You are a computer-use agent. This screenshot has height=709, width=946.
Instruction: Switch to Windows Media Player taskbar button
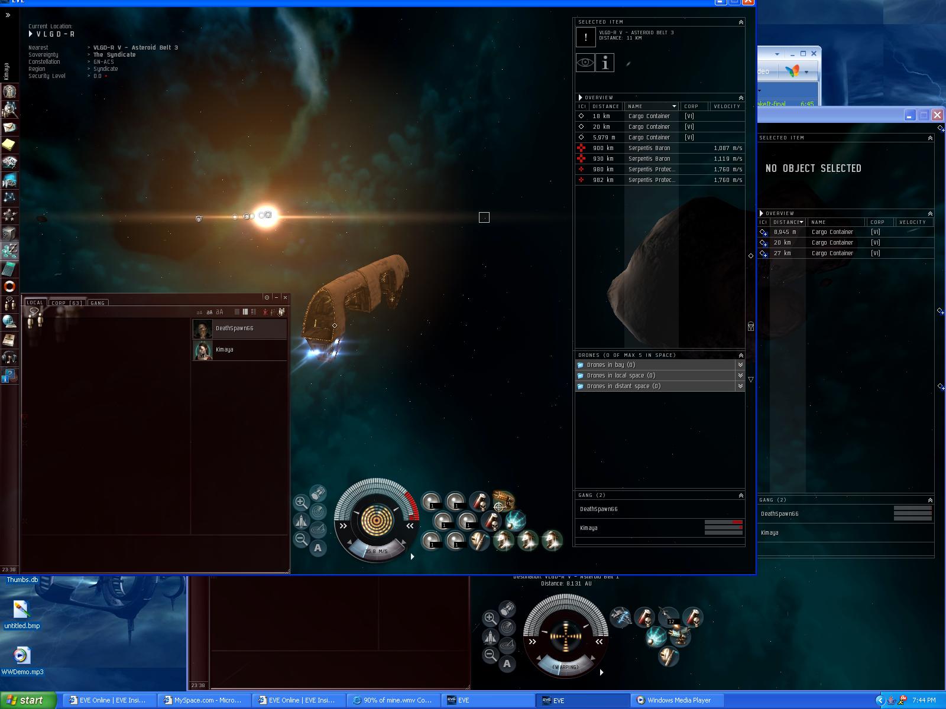(679, 700)
